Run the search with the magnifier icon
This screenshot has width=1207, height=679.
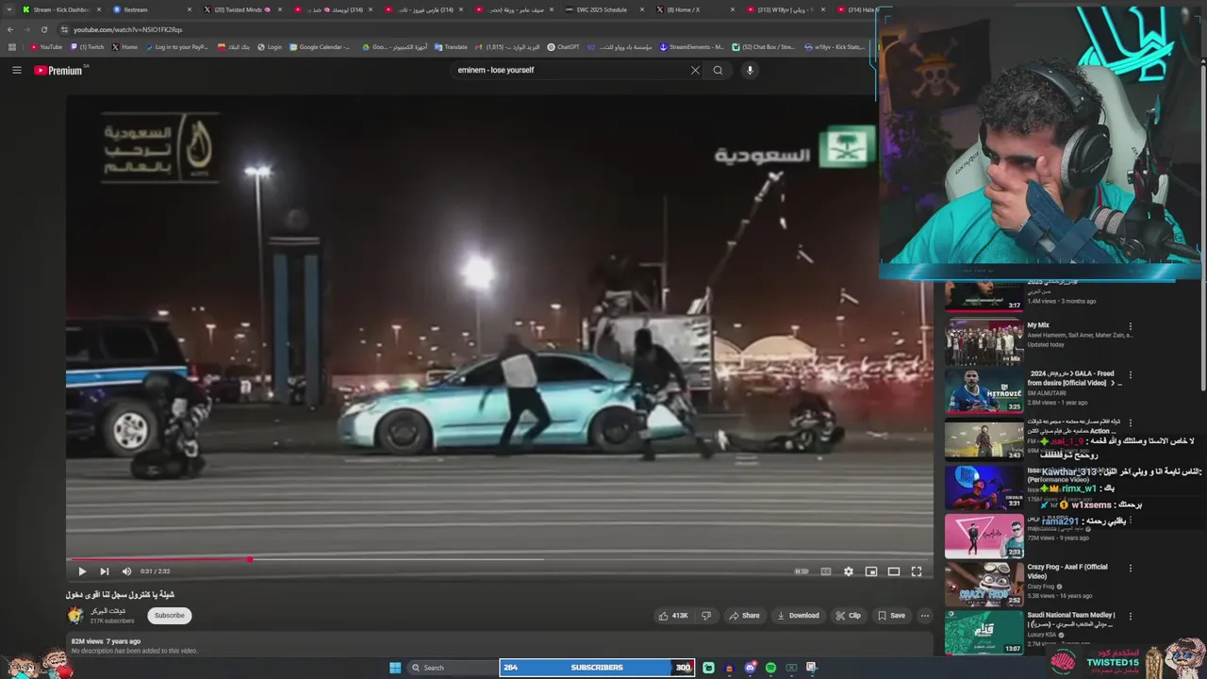coord(718,70)
